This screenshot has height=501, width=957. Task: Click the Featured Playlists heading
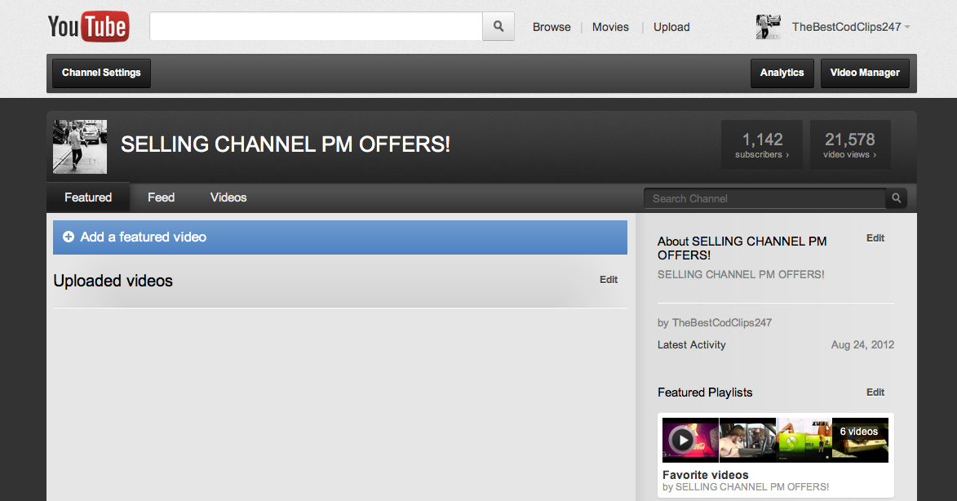click(705, 392)
